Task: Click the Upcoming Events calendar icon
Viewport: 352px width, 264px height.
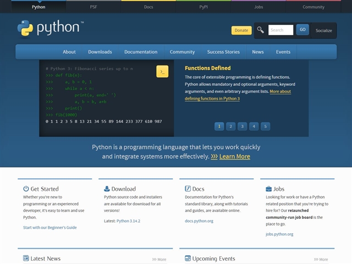Action: (x=188, y=258)
